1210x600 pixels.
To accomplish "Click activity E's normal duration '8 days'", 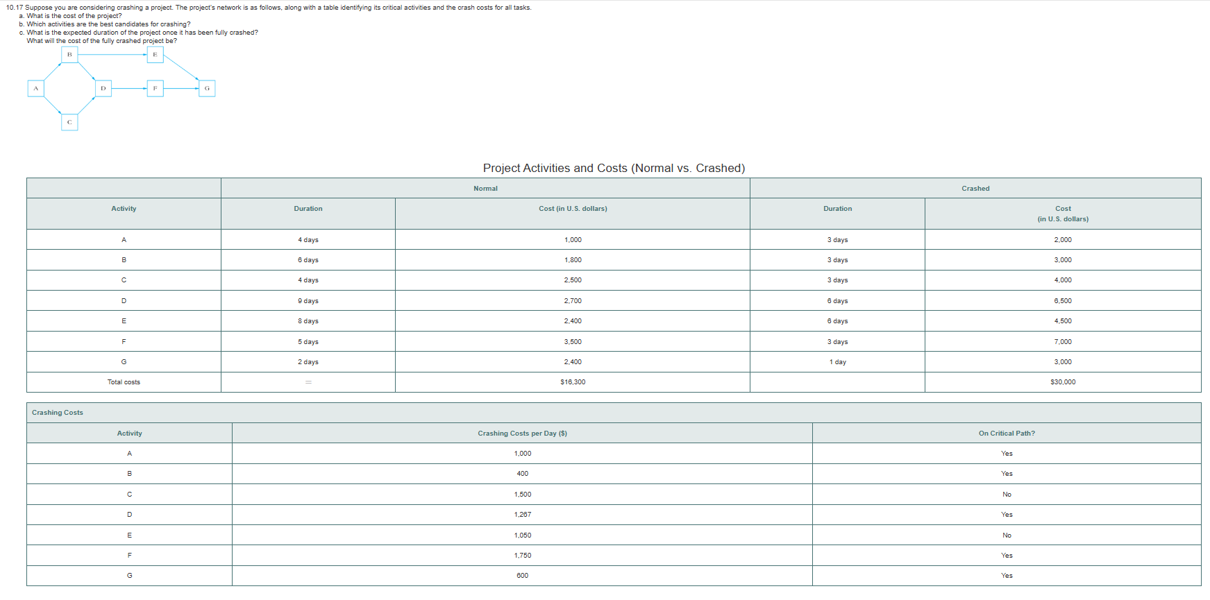I will tap(308, 321).
